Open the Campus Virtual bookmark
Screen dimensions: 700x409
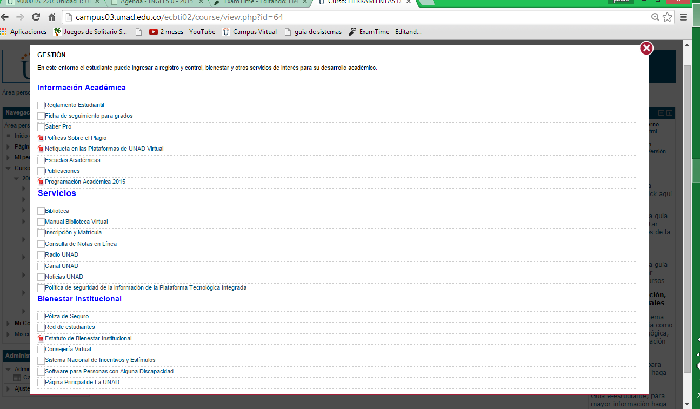249,32
